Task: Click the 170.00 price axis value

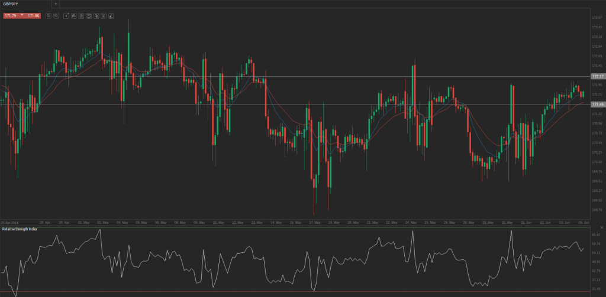Action: (597, 162)
